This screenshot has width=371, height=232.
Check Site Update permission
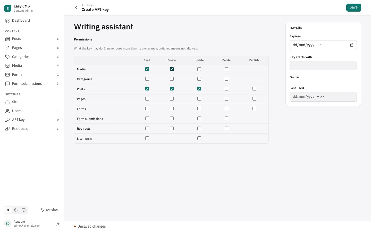(x=199, y=138)
